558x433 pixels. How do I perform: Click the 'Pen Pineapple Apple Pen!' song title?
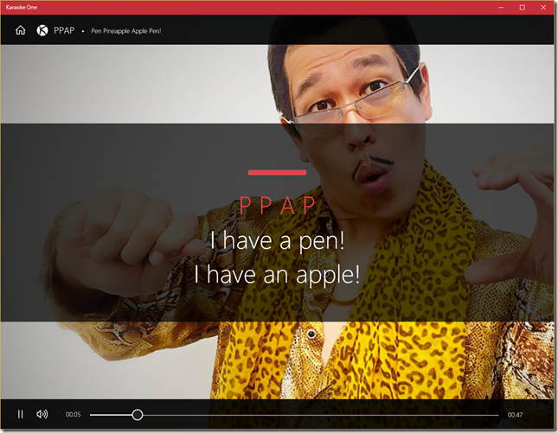tap(126, 31)
